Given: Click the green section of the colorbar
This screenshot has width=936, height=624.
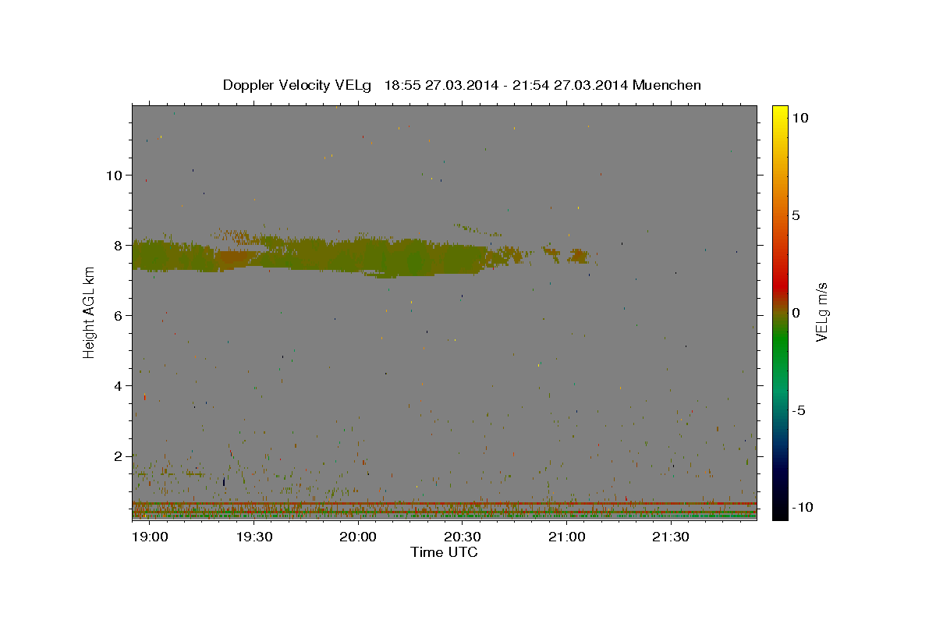Looking at the screenshot, I should (x=779, y=343).
